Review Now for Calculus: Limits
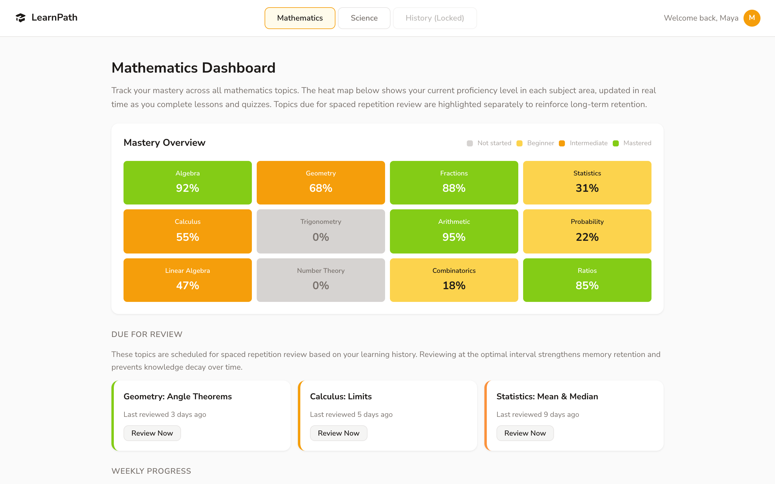 [x=338, y=433]
